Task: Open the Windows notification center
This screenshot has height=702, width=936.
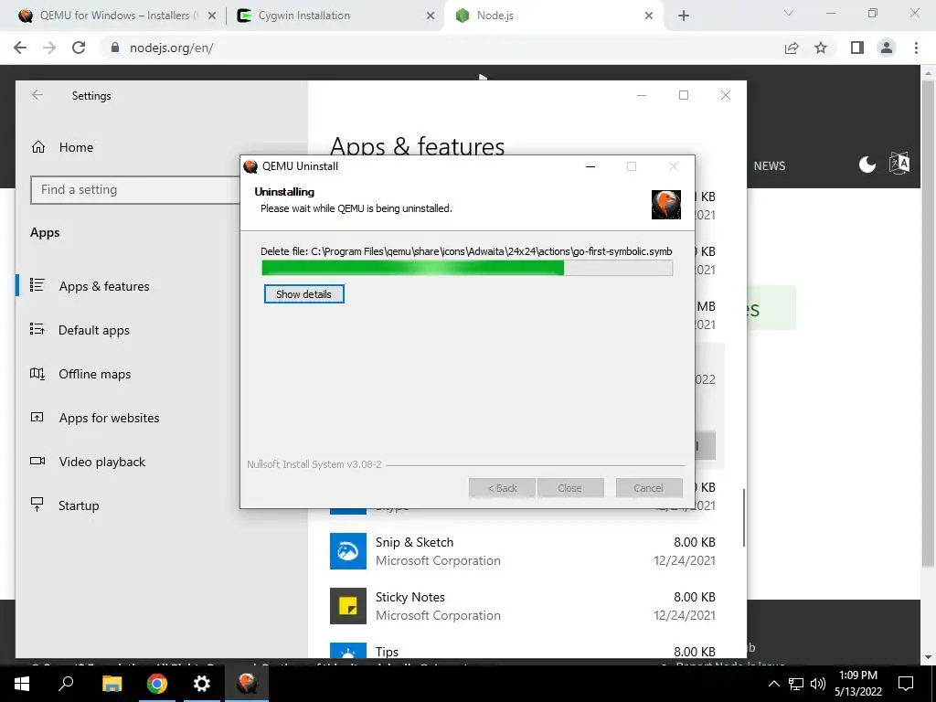Action: (x=906, y=684)
